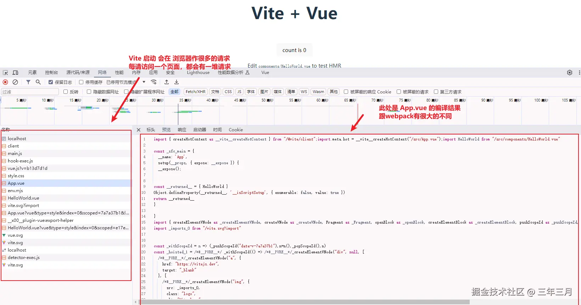
Task: Switch to Headers tab (标头)
Action: pos(151,130)
